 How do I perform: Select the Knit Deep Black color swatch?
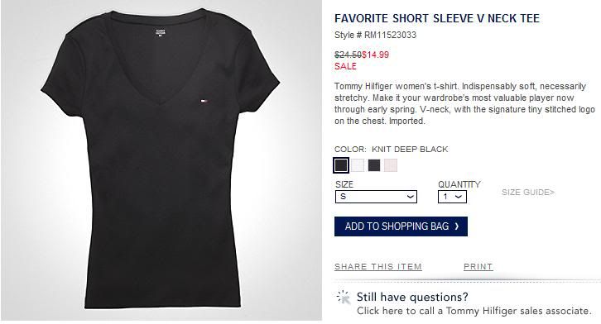click(x=341, y=165)
